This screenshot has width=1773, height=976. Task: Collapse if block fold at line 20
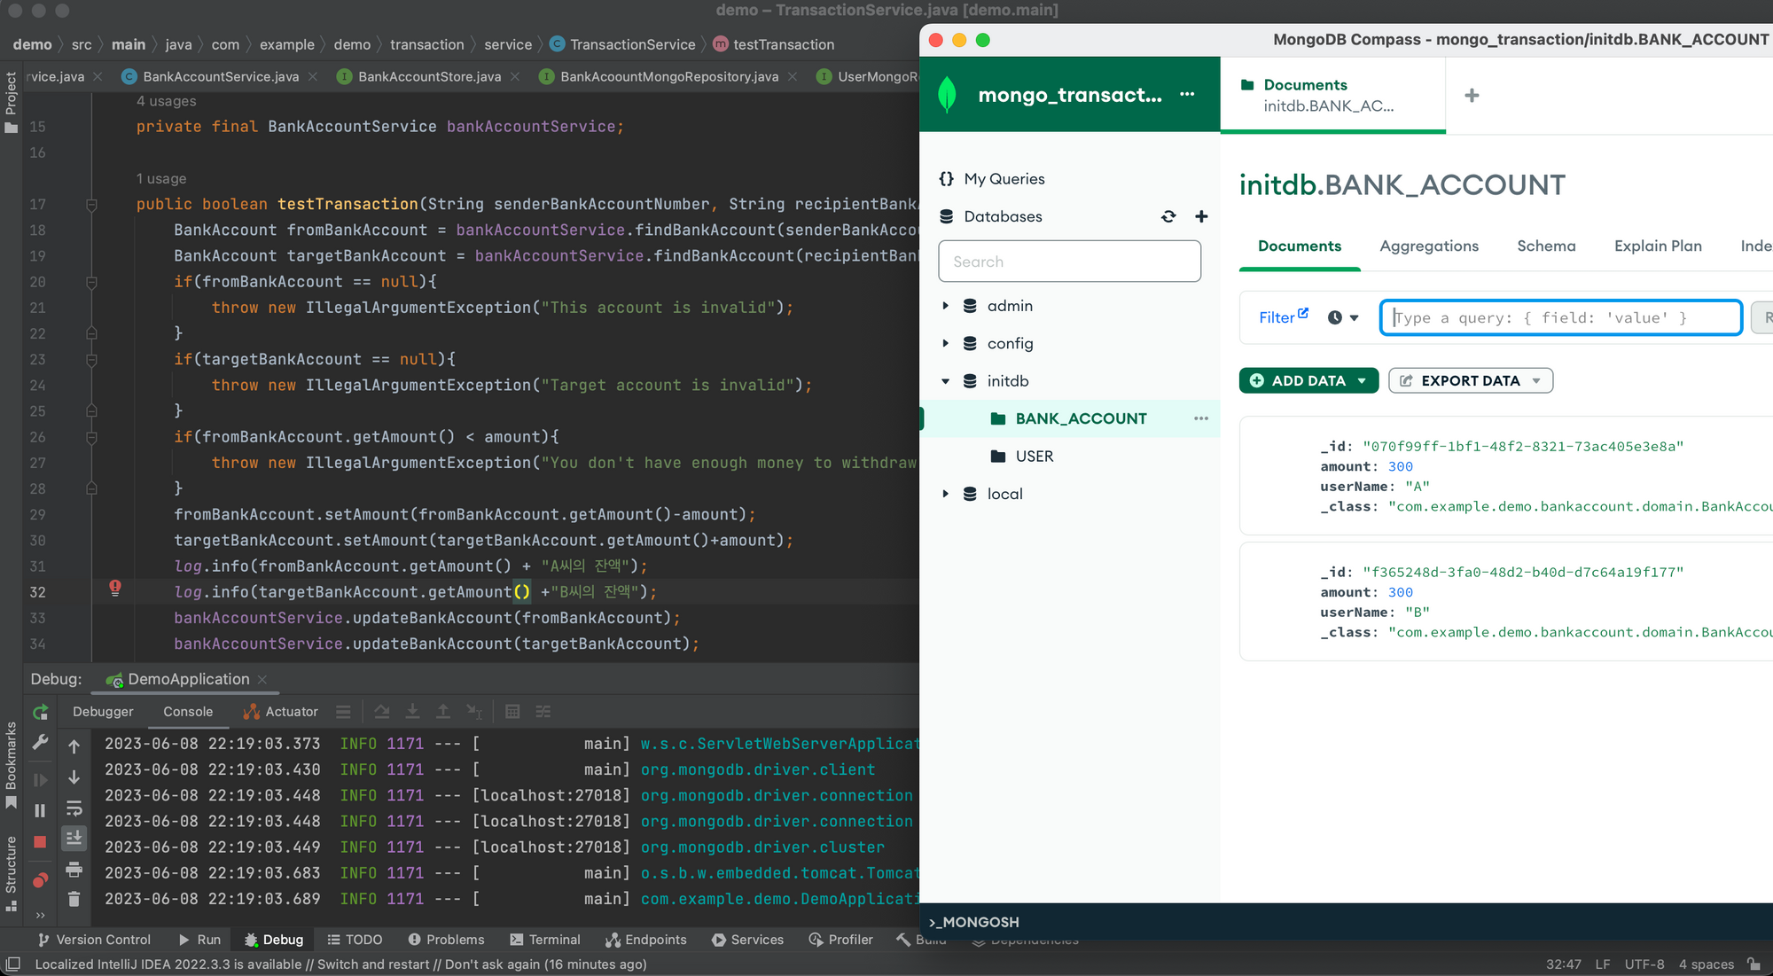point(91,282)
